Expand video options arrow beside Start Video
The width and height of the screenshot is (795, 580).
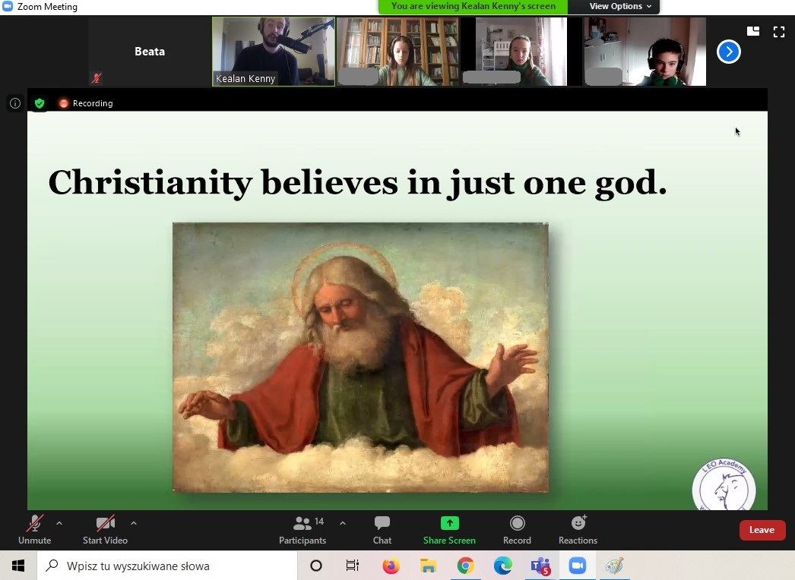click(134, 523)
